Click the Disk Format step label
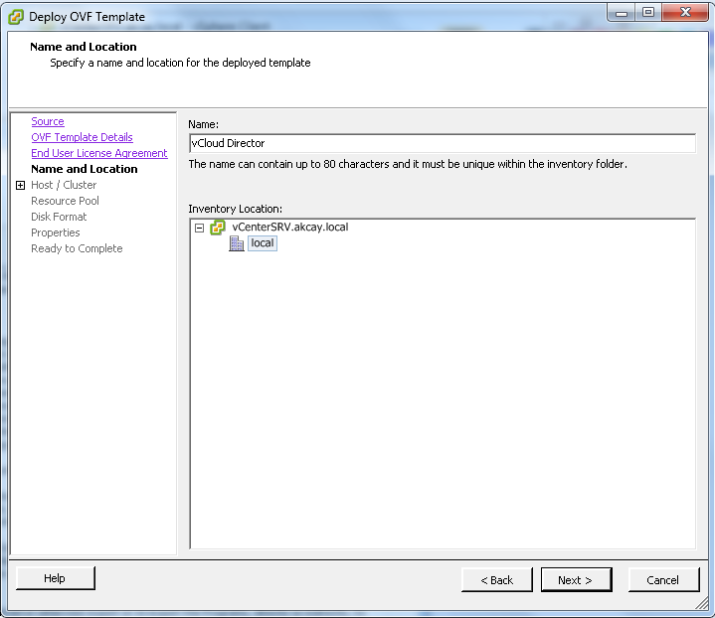Screen dimensions: 715x618 59,217
